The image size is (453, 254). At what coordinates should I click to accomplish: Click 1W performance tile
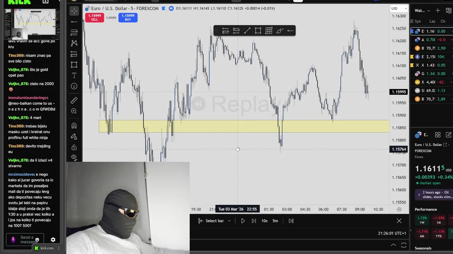tap(422, 220)
